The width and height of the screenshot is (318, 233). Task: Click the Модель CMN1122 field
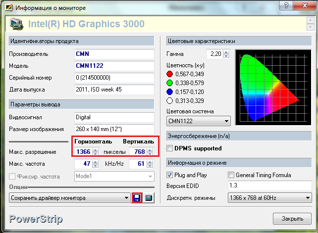tap(114, 66)
